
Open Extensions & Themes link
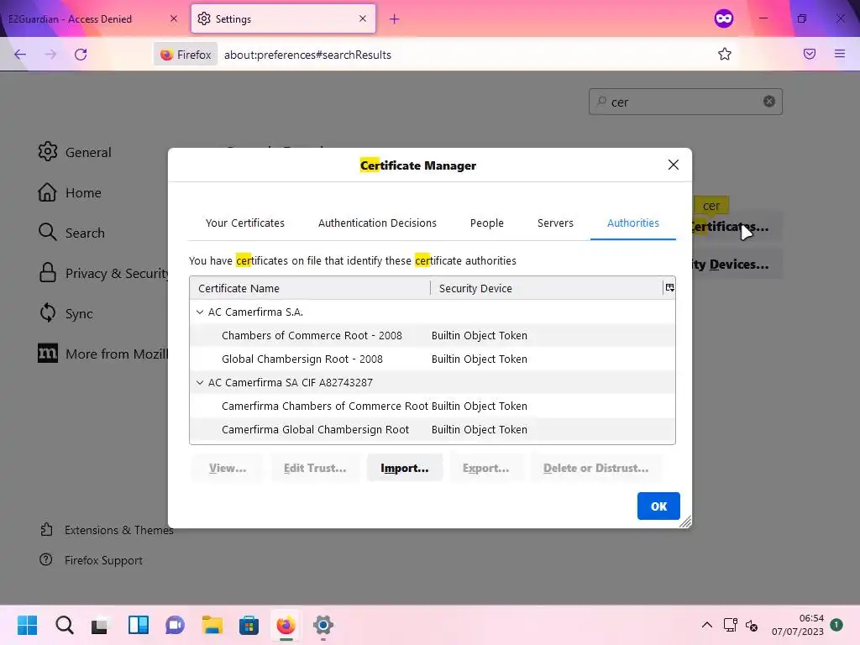coord(107,530)
